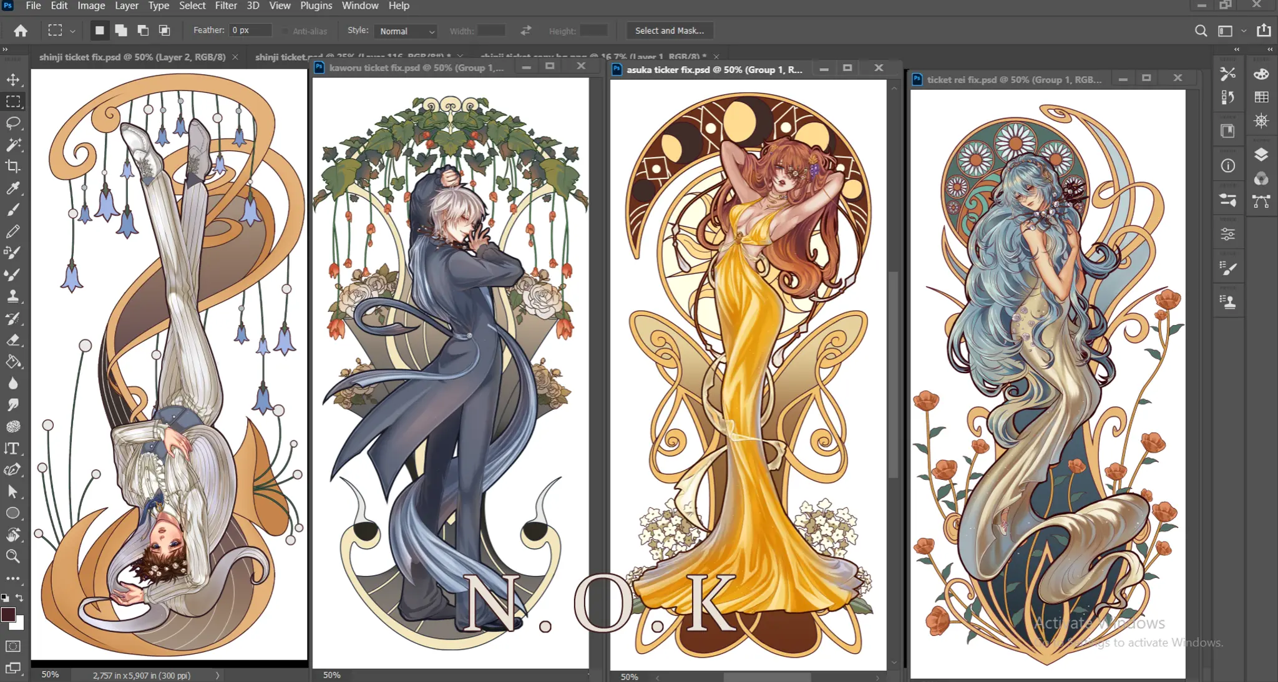Select the Eyedropper tool
1278x682 pixels.
(x=13, y=188)
